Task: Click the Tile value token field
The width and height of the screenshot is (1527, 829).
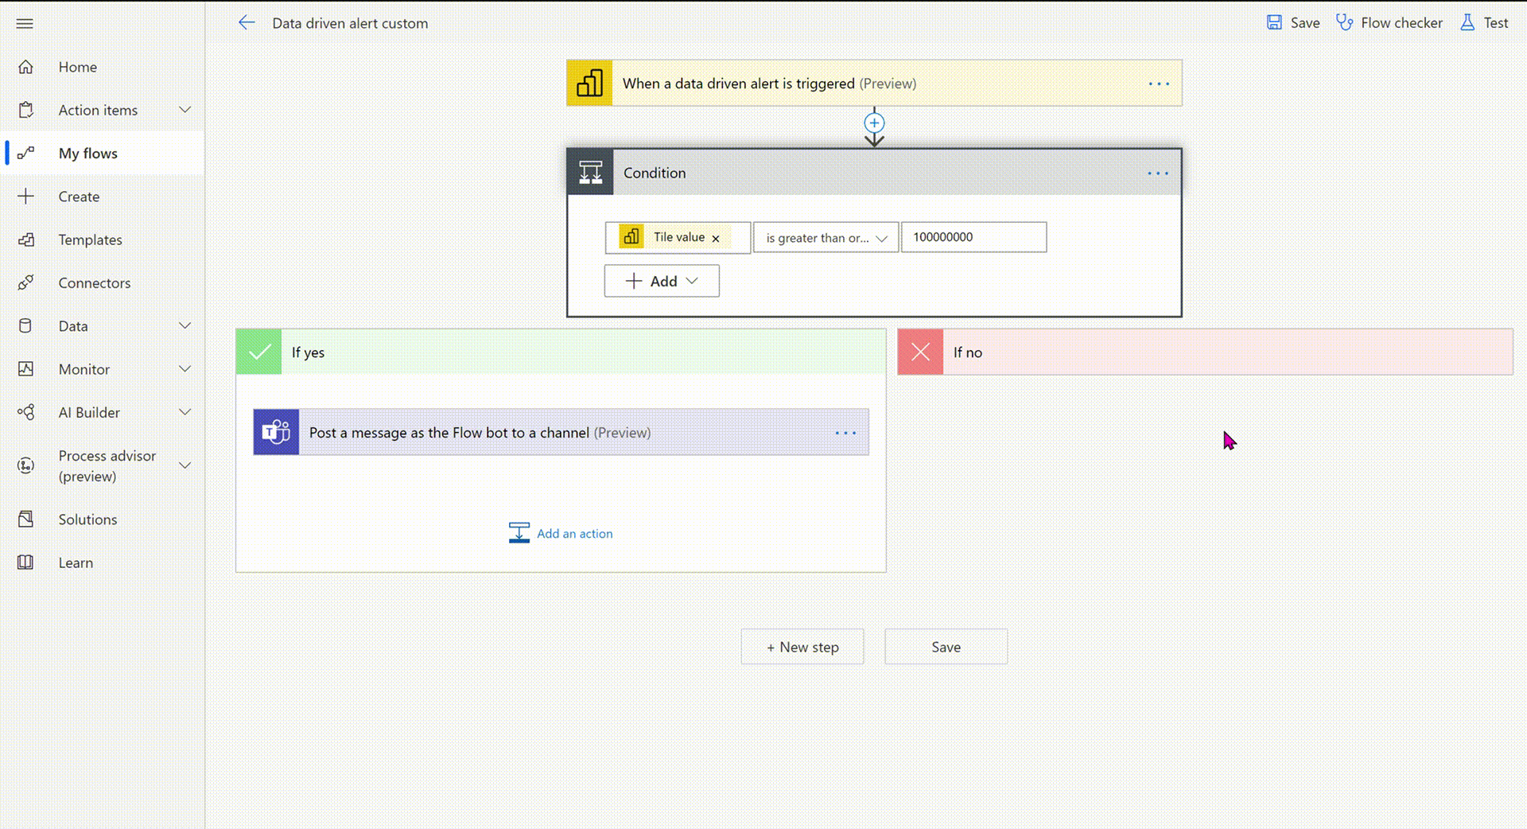Action: (678, 237)
